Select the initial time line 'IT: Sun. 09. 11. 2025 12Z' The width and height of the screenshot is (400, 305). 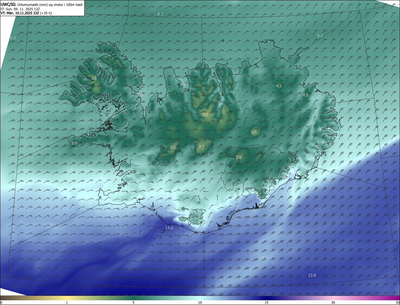click(20, 9)
